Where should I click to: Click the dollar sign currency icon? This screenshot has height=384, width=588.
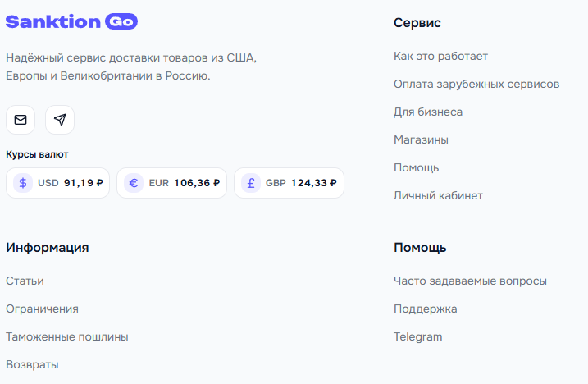coord(23,183)
